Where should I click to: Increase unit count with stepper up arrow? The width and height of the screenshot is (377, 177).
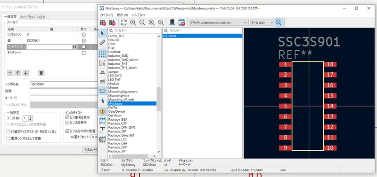tap(30, 117)
